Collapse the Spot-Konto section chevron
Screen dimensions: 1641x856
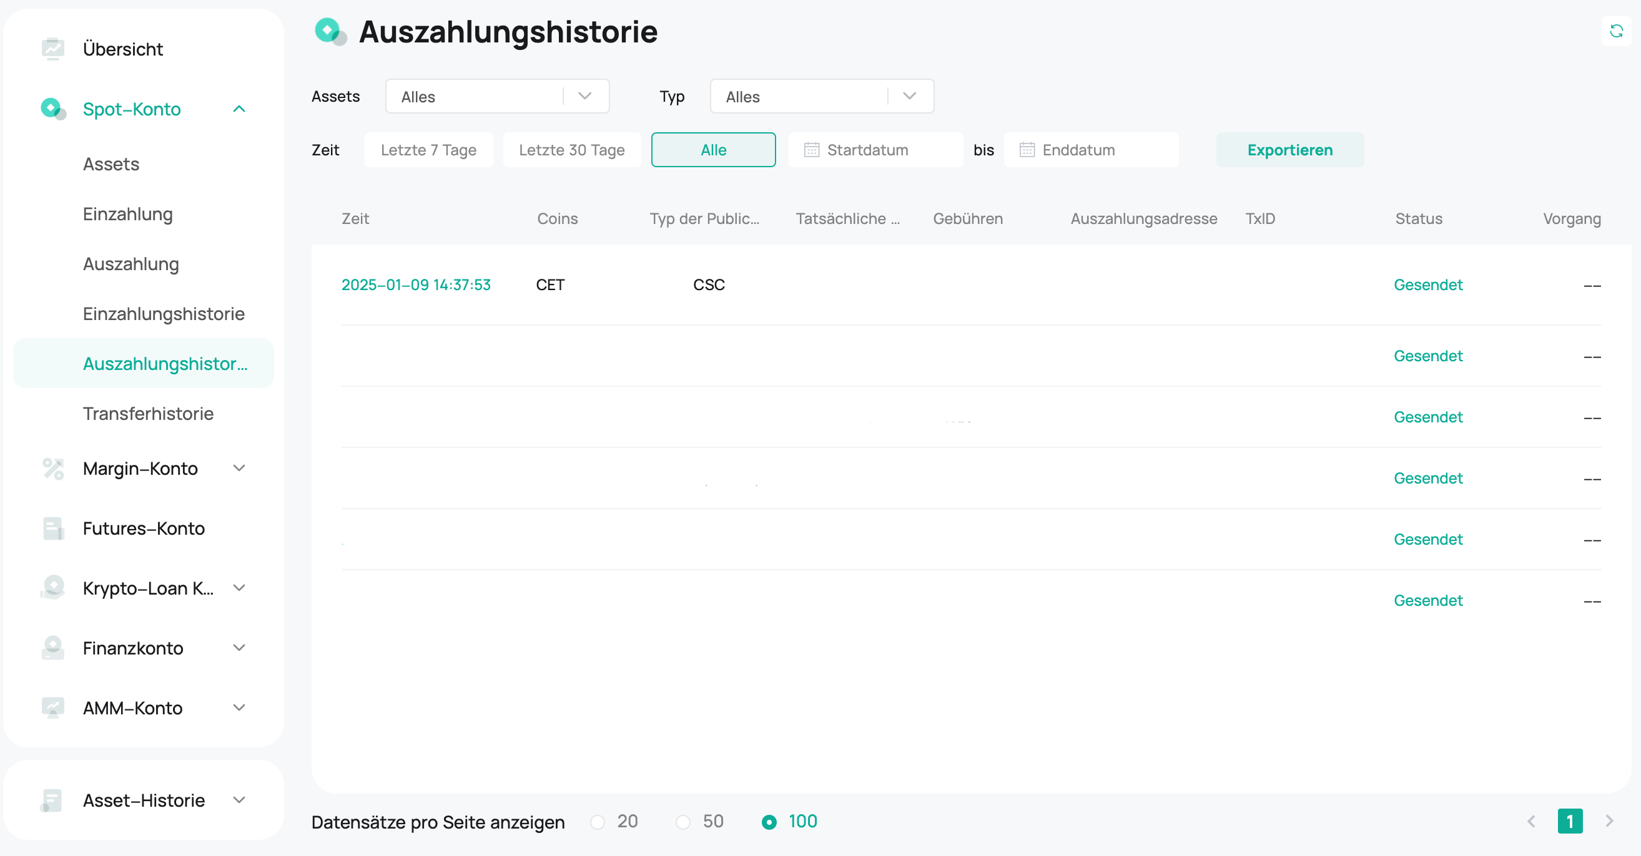239,109
